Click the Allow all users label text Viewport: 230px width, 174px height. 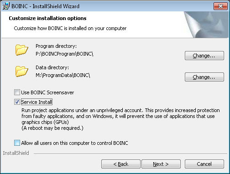pos(74,143)
